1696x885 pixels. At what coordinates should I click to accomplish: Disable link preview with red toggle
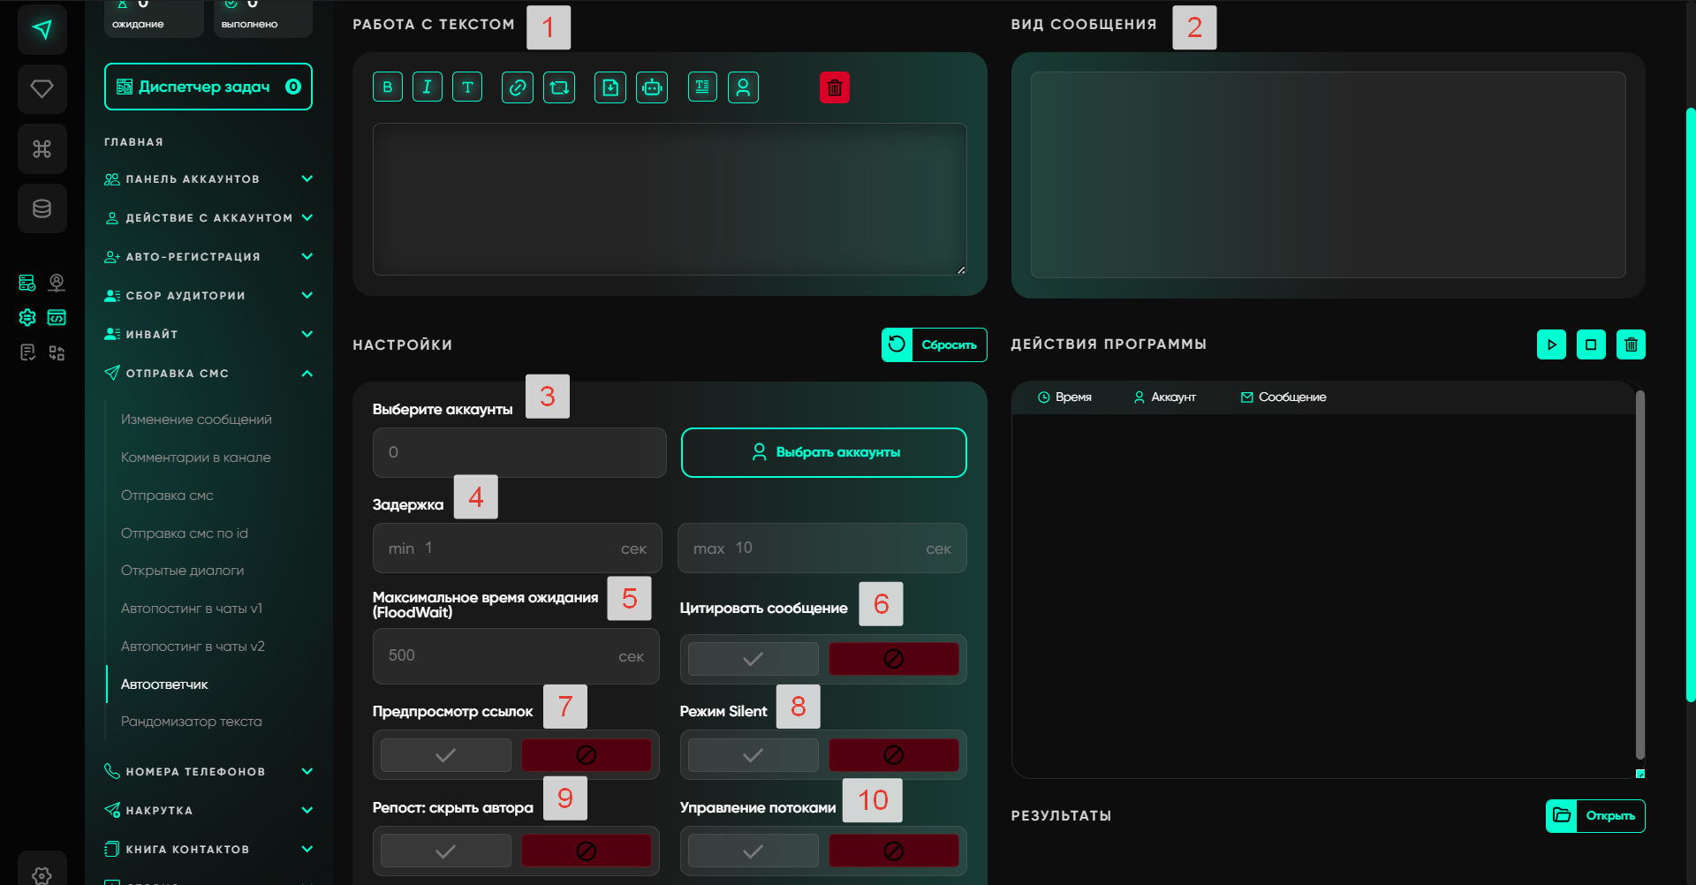(586, 755)
